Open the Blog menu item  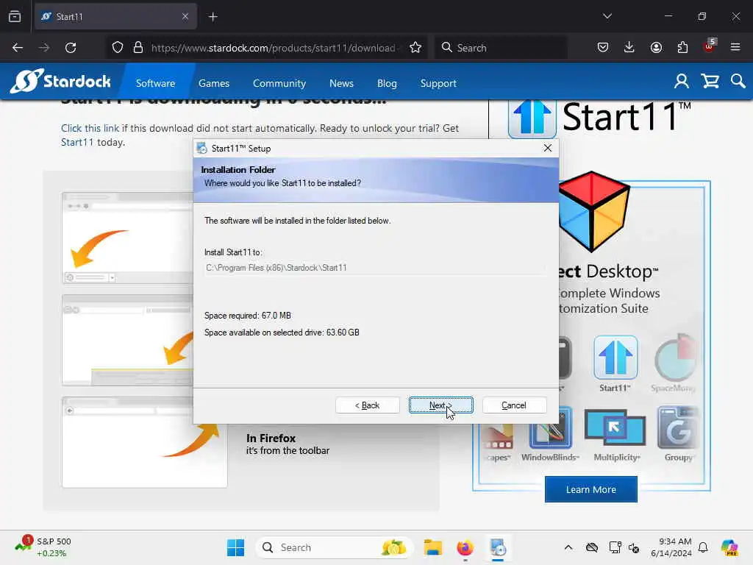click(387, 83)
